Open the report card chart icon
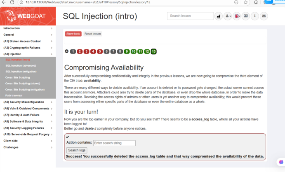Screen dimensions: 285x172 (x=246, y=16)
